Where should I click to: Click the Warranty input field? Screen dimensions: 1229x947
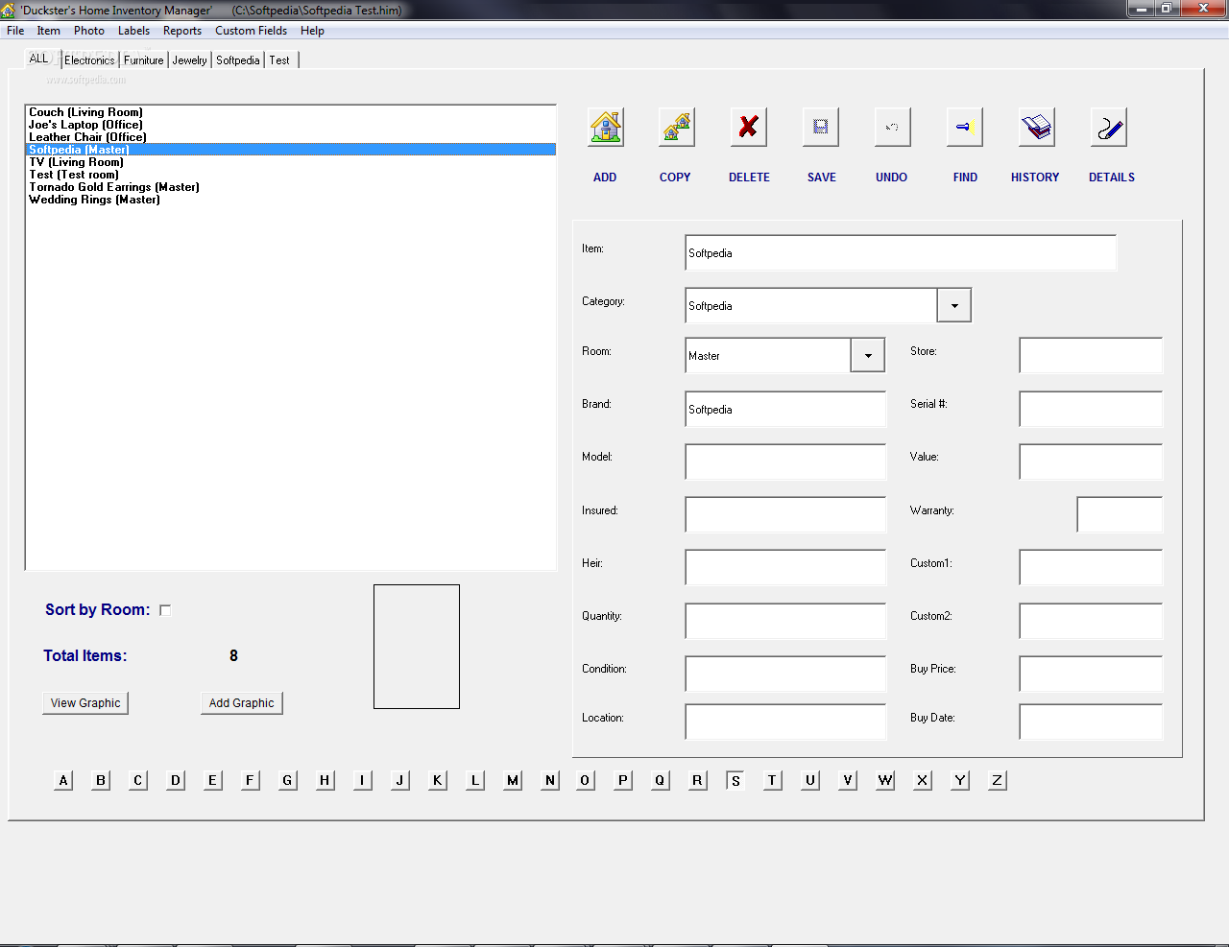[x=1120, y=515]
